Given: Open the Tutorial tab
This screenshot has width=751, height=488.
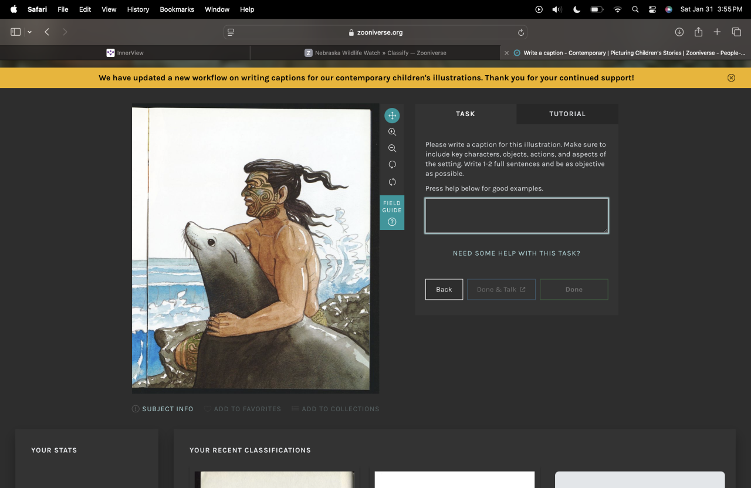Looking at the screenshot, I should (x=567, y=114).
